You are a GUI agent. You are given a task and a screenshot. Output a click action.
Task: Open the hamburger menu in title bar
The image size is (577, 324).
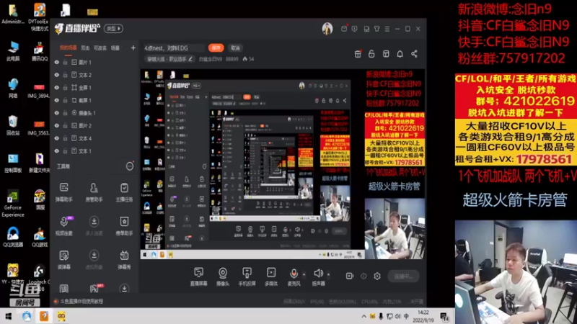[x=387, y=29]
